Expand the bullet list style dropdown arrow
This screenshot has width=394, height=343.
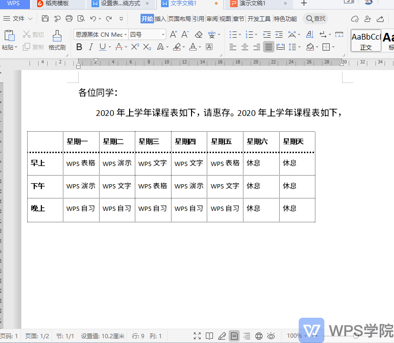[x=240, y=34]
